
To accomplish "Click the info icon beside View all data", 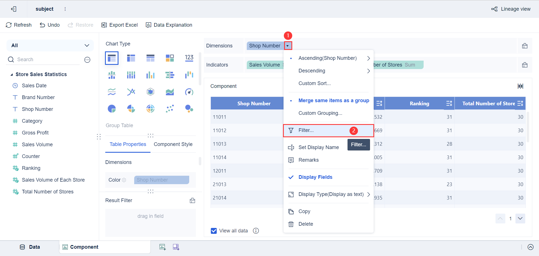I will point(256,230).
